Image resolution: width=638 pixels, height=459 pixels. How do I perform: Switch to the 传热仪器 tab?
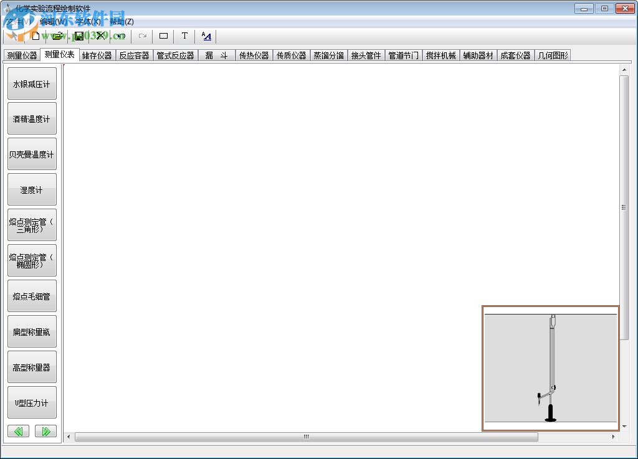pyautogui.click(x=254, y=55)
